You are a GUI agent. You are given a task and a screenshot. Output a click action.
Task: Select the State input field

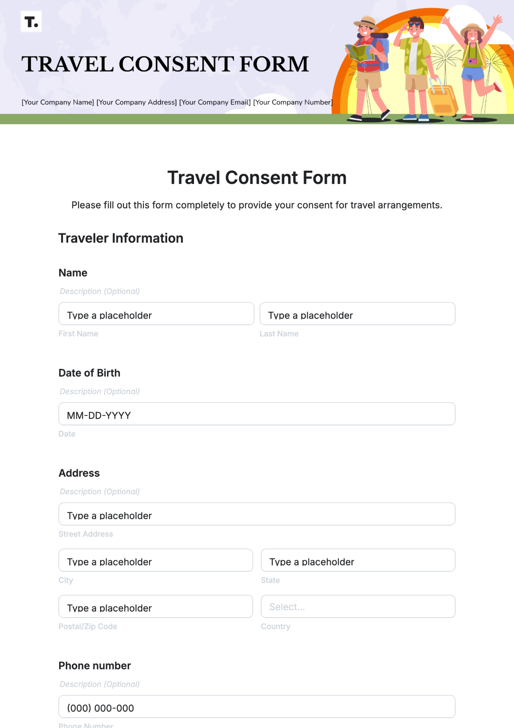[x=358, y=562]
